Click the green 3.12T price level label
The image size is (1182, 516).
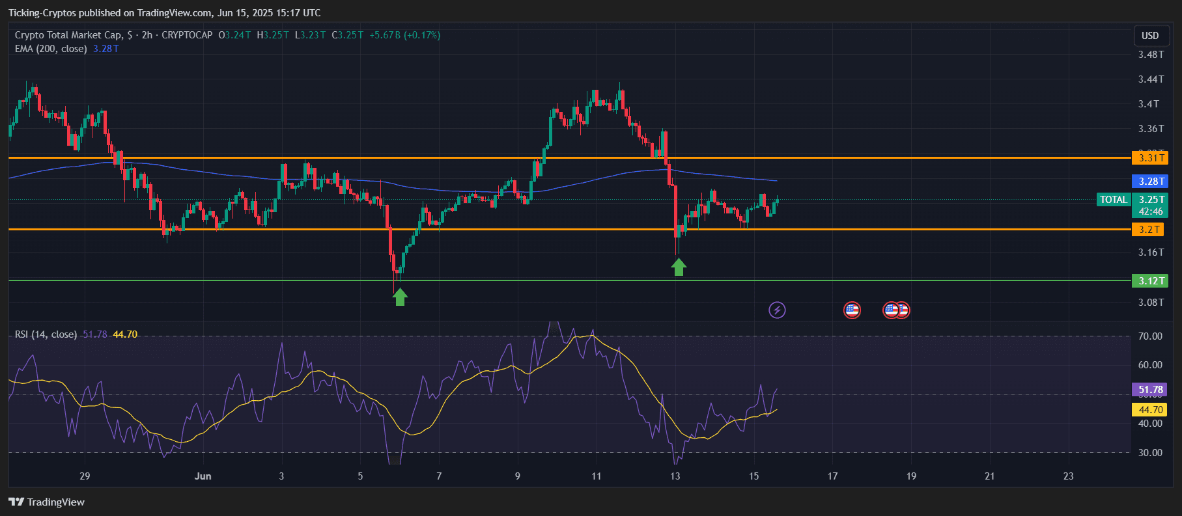(1150, 280)
